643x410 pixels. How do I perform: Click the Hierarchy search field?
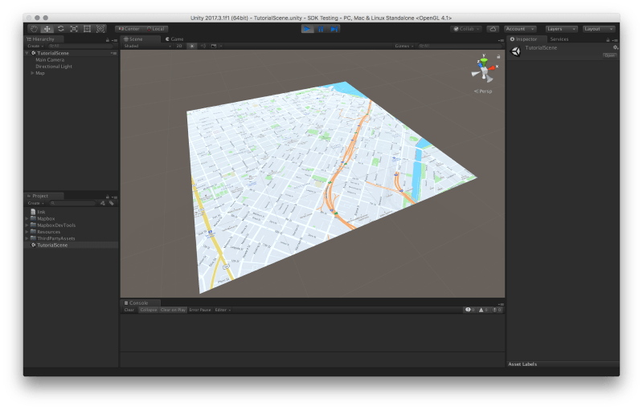pyautogui.click(x=80, y=46)
